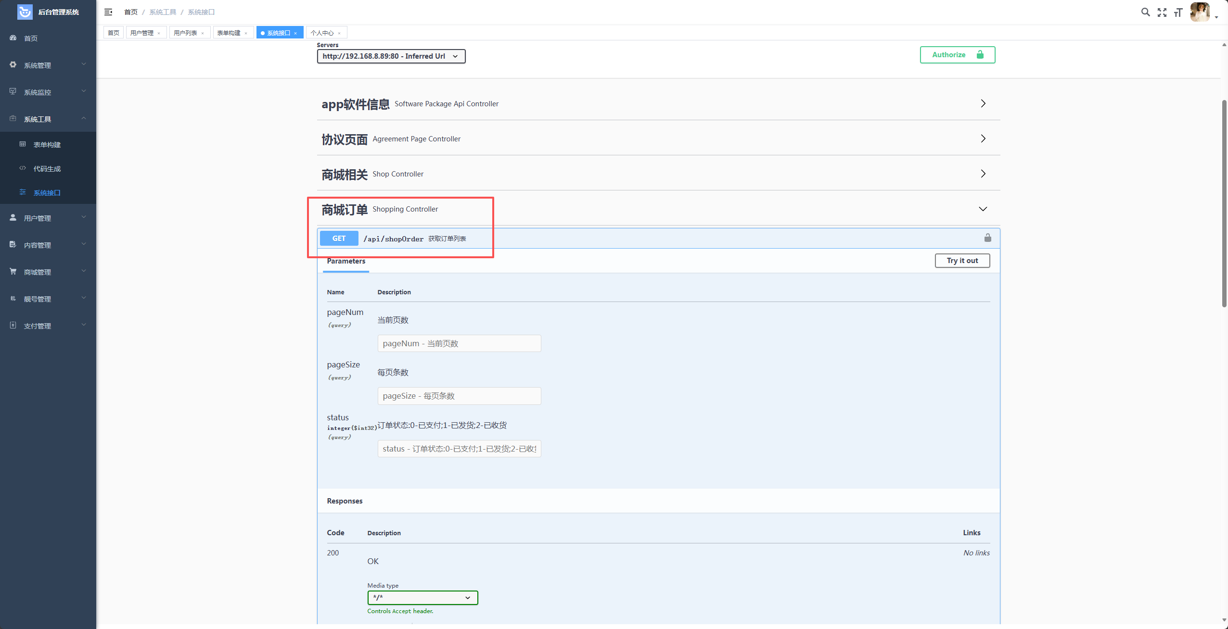Open the Media type dropdown

point(422,598)
